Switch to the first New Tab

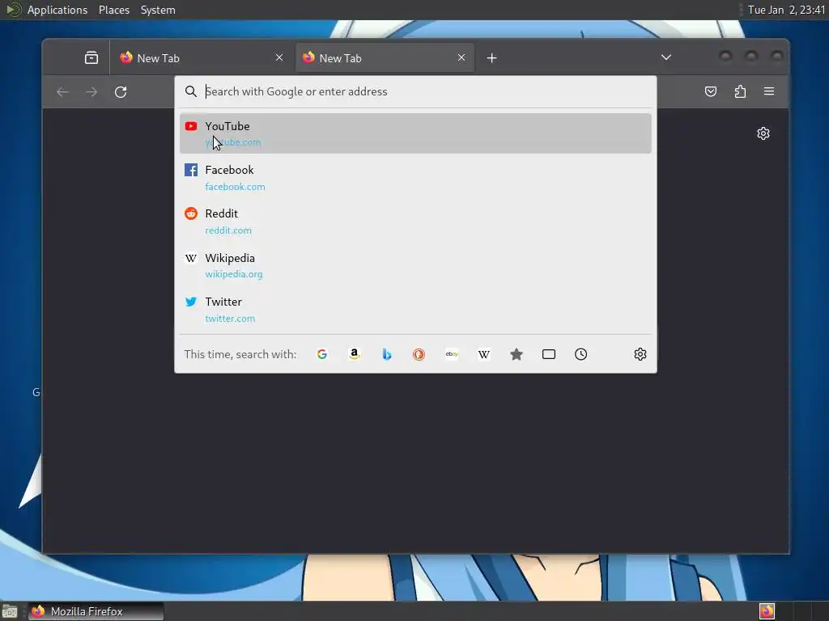coord(201,57)
